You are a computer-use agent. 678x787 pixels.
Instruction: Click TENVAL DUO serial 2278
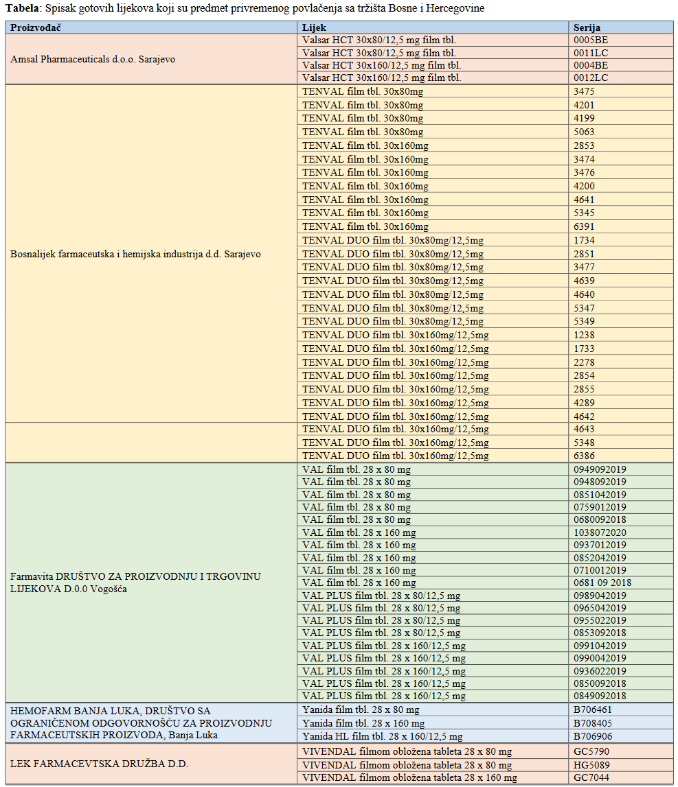pyautogui.click(x=584, y=362)
